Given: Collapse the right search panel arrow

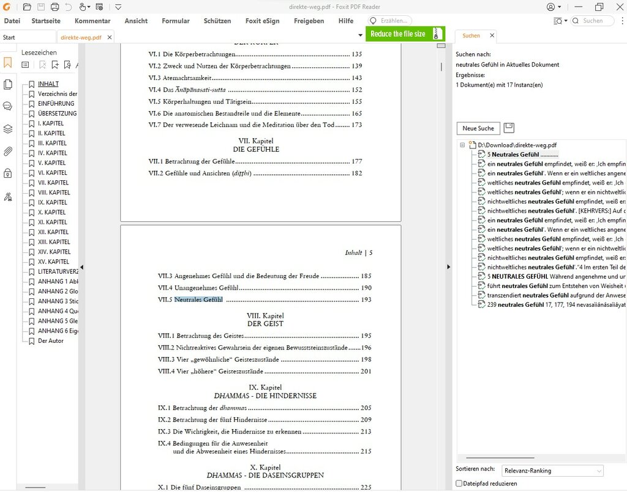Looking at the screenshot, I should 449,266.
